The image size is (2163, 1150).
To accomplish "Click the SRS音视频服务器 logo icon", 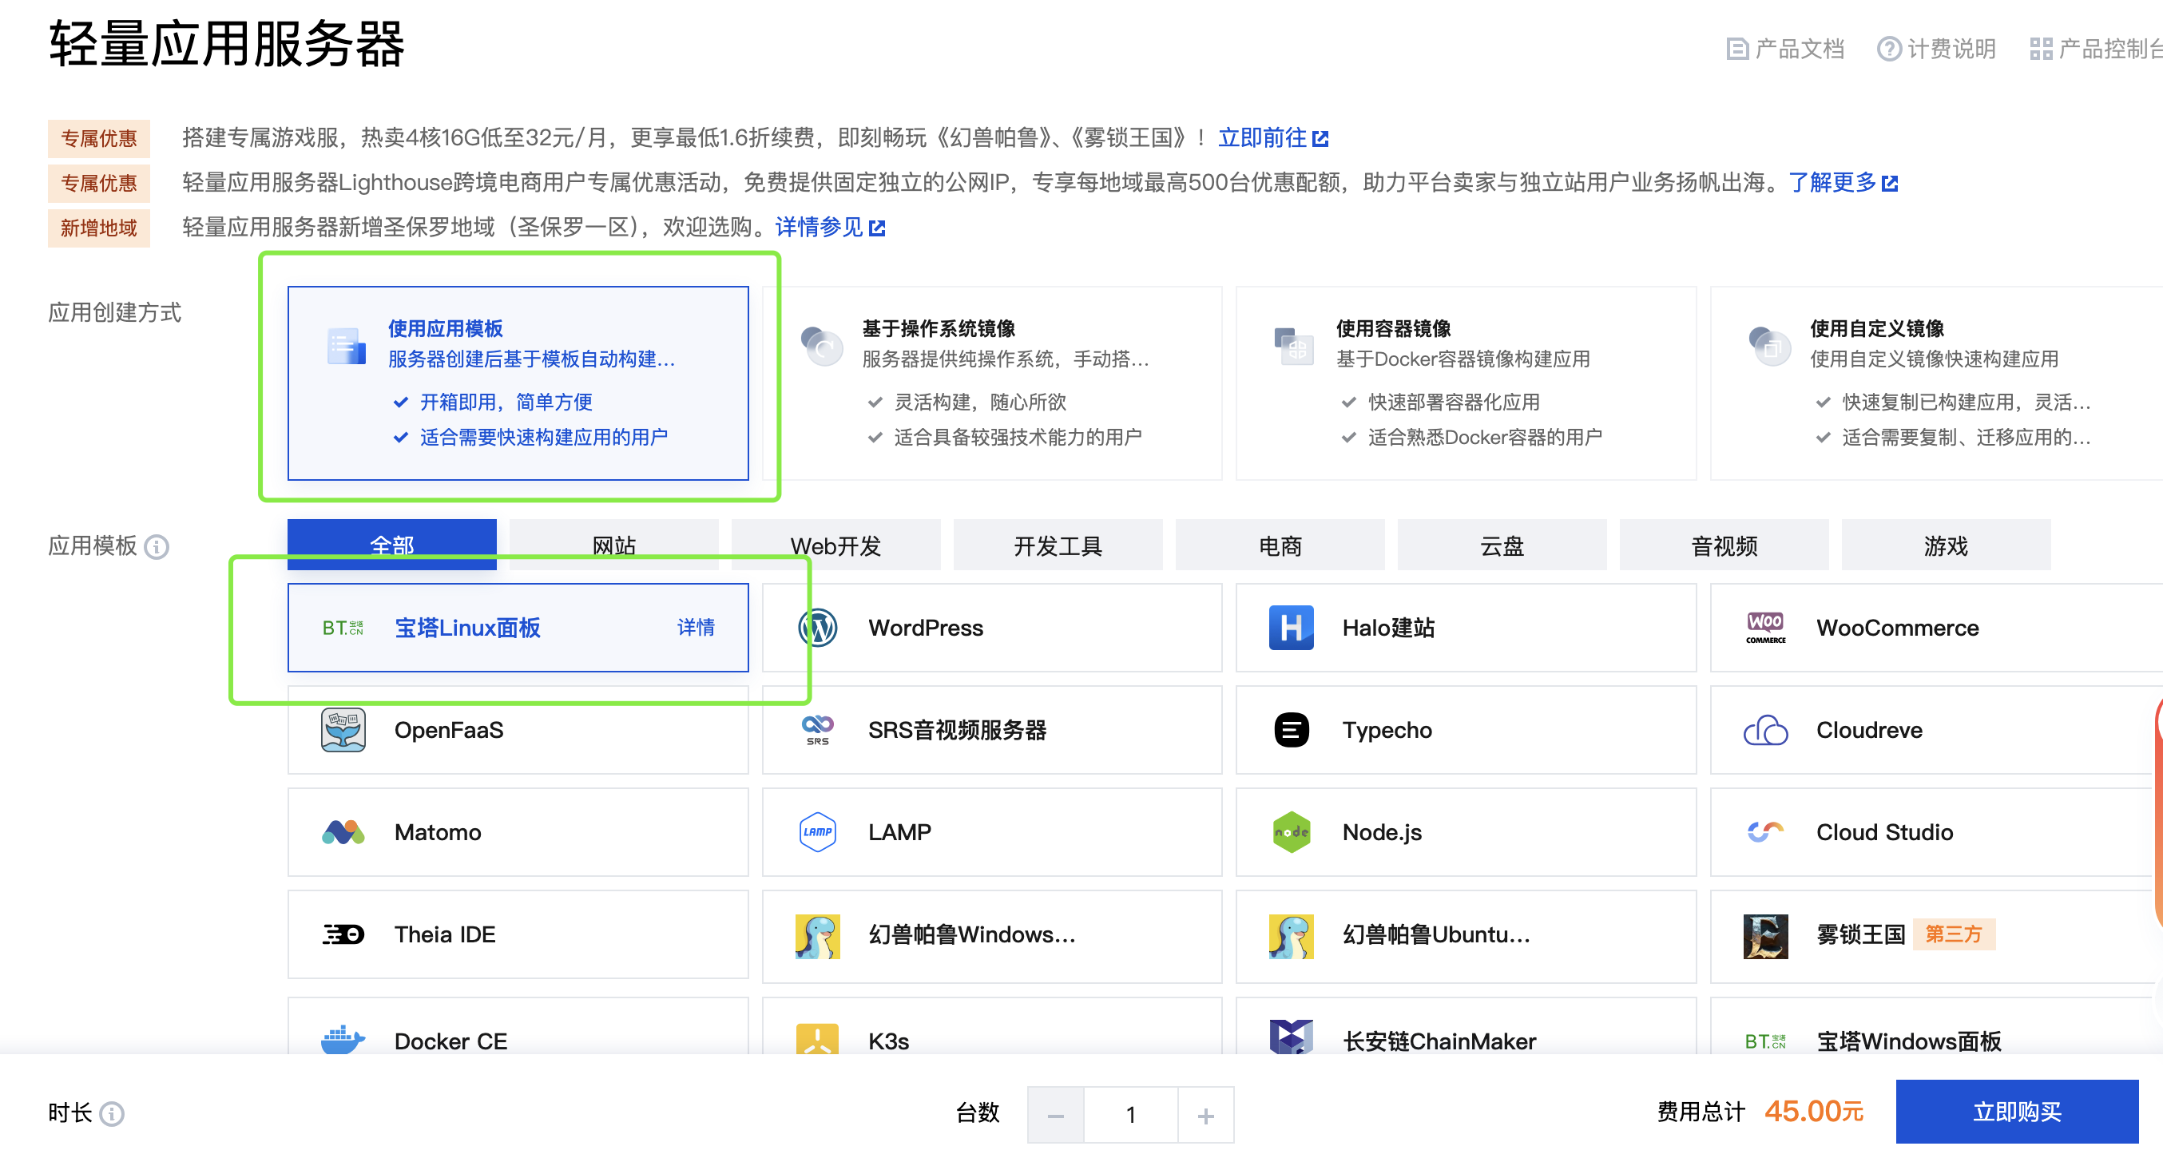I will click(x=817, y=729).
